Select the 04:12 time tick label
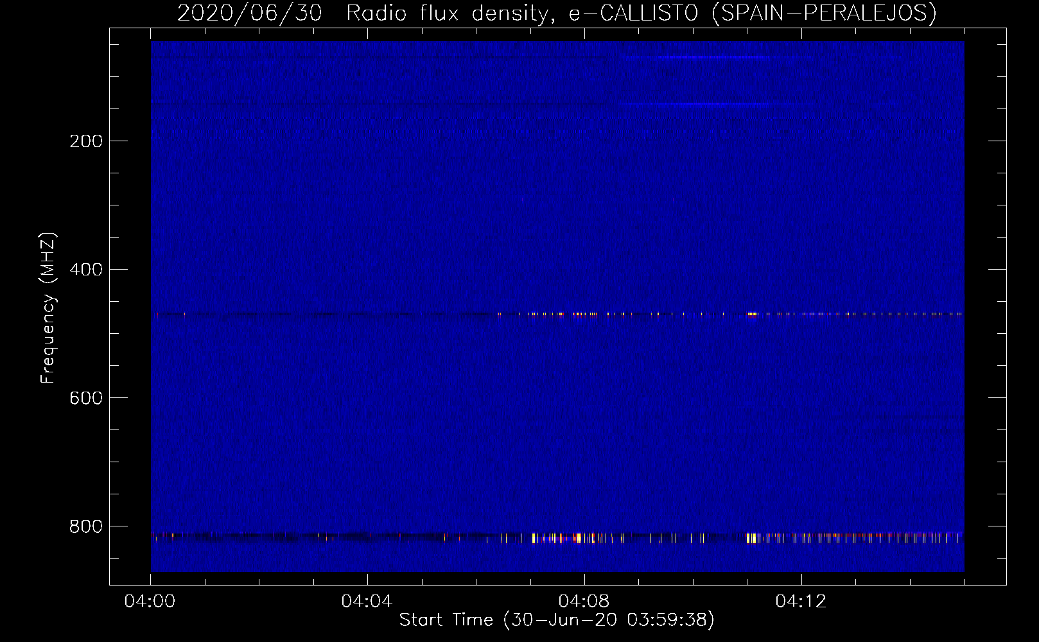The image size is (1039, 642). [x=801, y=602]
